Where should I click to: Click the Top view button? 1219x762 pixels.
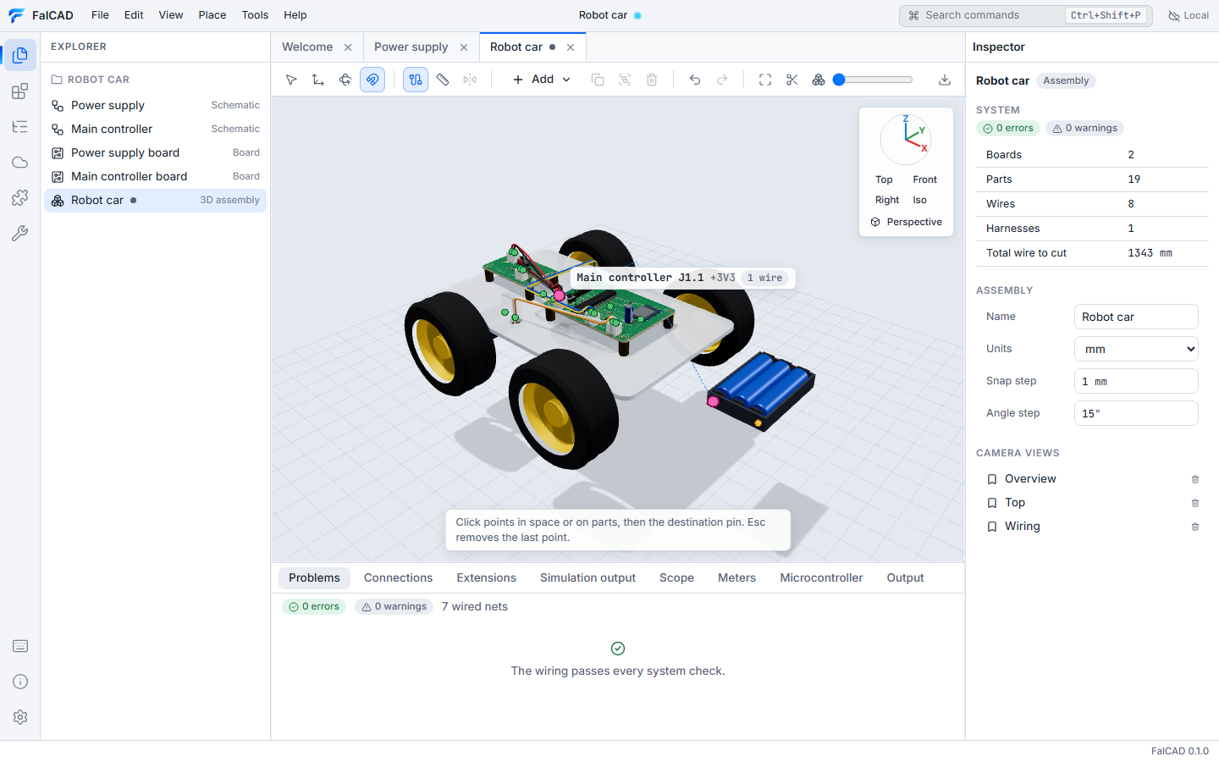tap(884, 179)
